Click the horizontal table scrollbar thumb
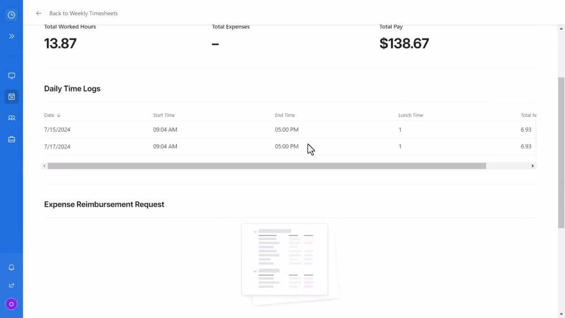 coord(267,166)
